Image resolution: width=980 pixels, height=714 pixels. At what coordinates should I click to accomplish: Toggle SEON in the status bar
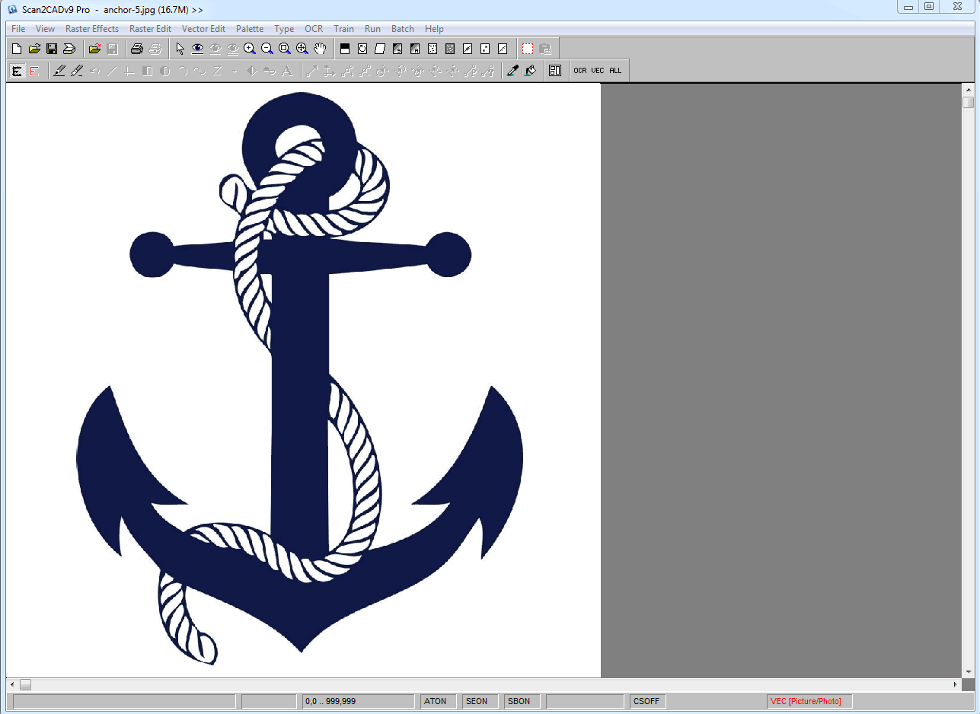coord(478,701)
